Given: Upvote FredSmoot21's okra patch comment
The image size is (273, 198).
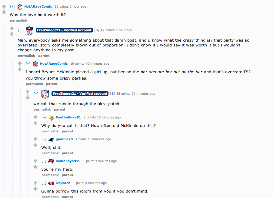Looking at the screenshot, I should 28,92.
